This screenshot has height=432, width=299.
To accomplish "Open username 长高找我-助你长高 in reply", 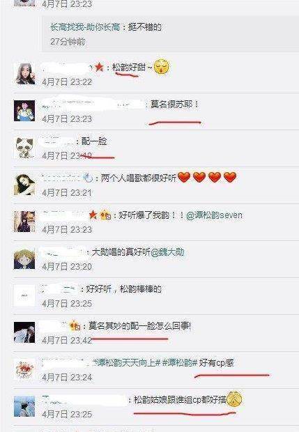I will (x=85, y=27).
